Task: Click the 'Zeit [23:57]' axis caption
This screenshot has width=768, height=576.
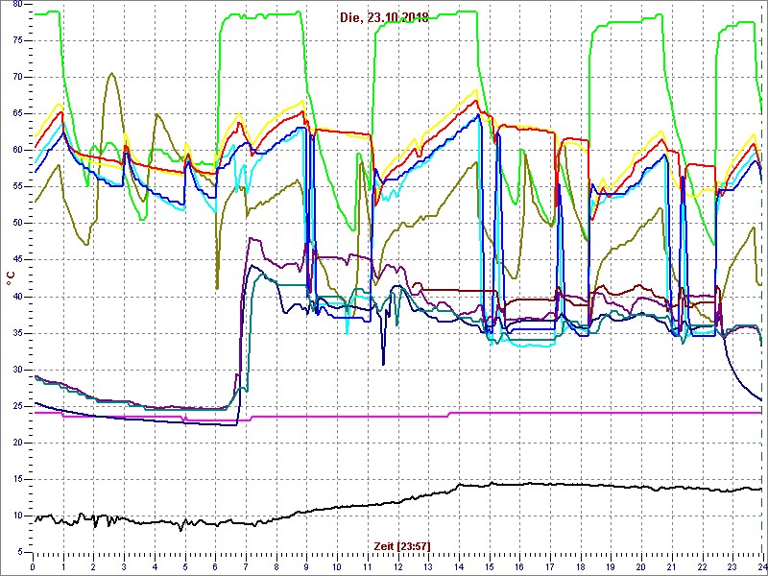Action: [402, 545]
